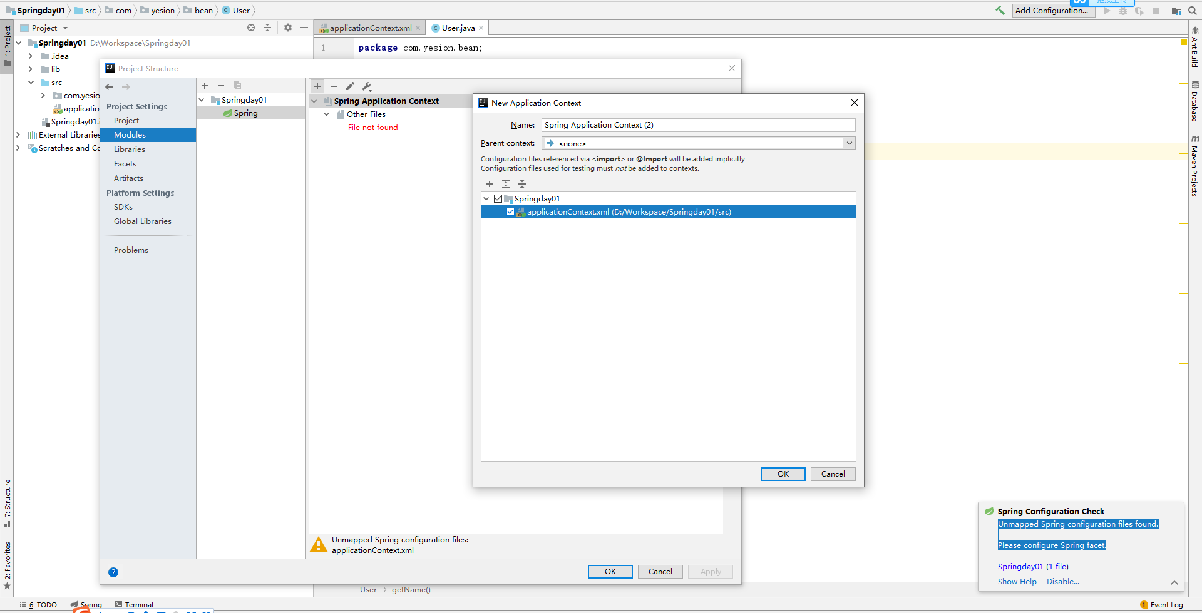Expand External Libraries in Project tree
Screen dimensions: 1202x613
18,135
